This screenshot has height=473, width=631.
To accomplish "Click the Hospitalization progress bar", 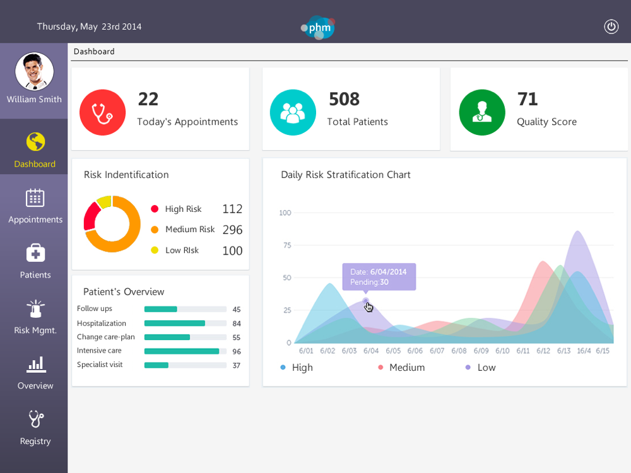I will click(185, 324).
